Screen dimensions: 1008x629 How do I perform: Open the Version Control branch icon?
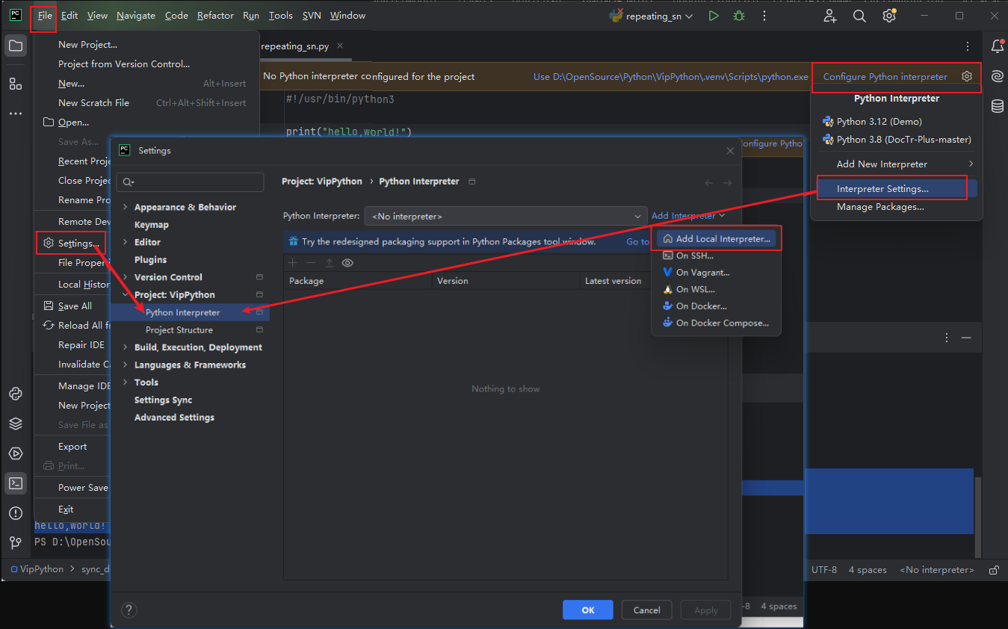coord(15,542)
